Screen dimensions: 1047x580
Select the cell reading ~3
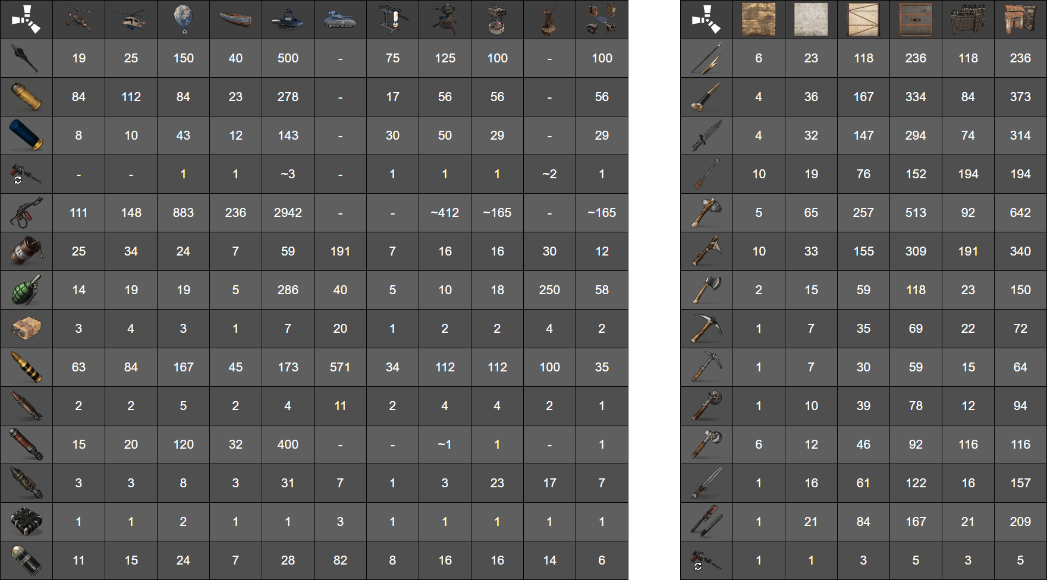click(288, 174)
